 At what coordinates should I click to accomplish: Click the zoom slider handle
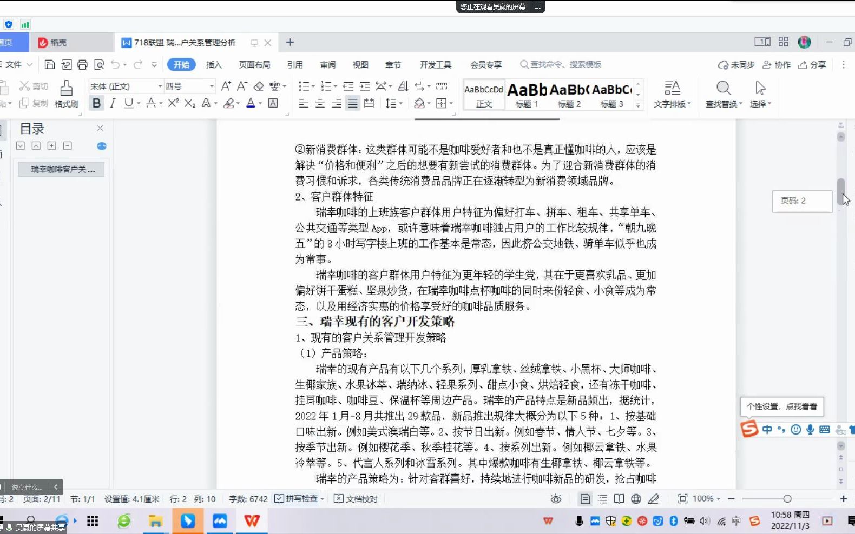pyautogui.click(x=787, y=499)
